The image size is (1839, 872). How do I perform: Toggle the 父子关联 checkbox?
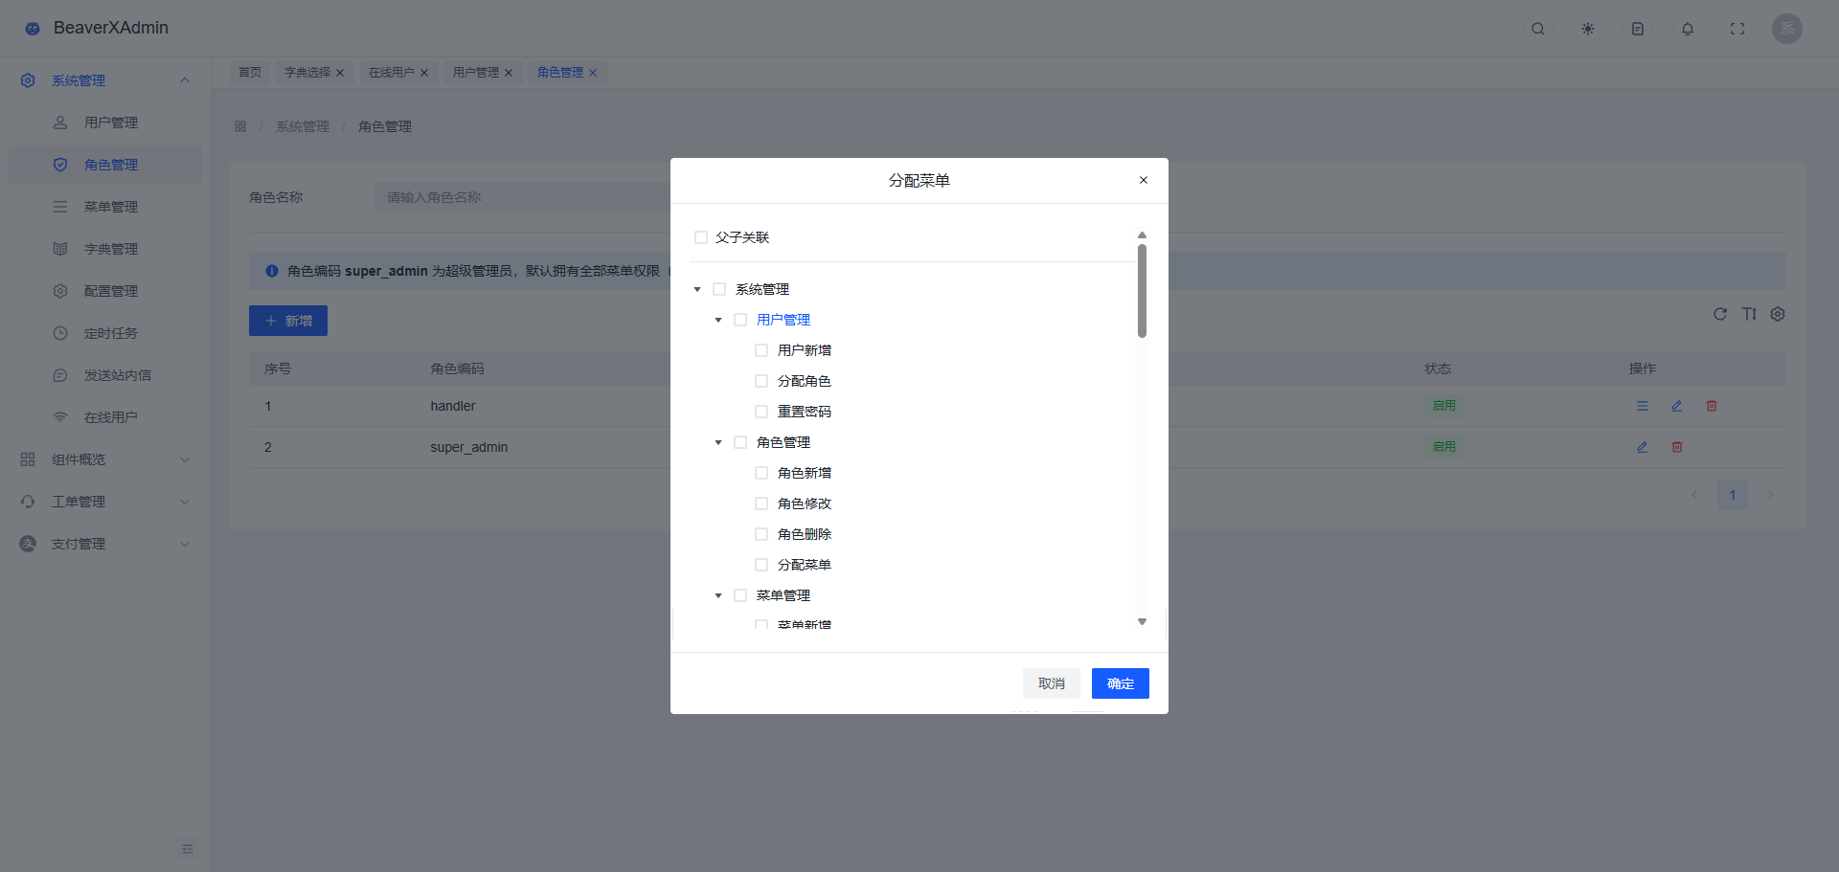click(x=701, y=237)
